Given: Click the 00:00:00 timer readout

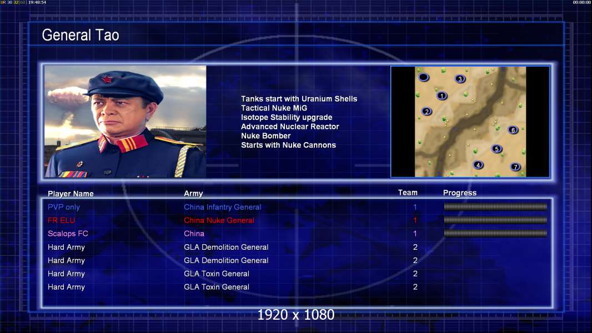Looking at the screenshot, I should [x=582, y=2].
